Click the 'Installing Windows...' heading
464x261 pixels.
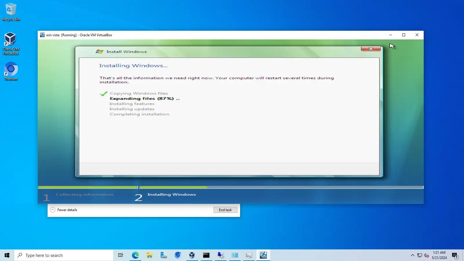[133, 66]
